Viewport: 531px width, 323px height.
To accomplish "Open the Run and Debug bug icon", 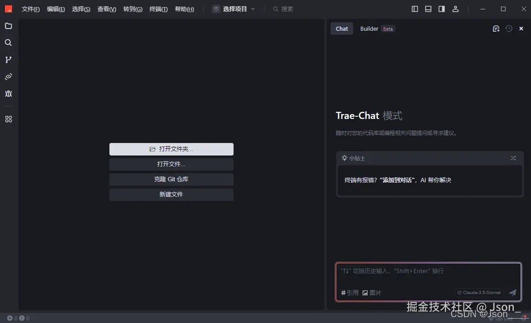I will coord(8,94).
